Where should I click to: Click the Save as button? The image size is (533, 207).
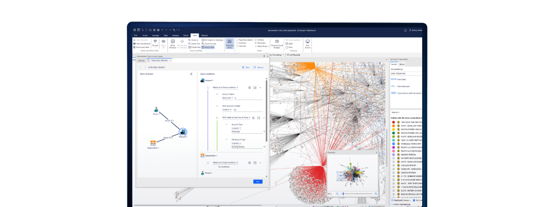259,67
